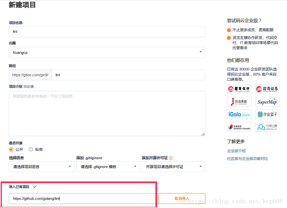The height and width of the screenshot is (208, 287).
Task: Click the 了解更多 heading
Action: (x=236, y=141)
